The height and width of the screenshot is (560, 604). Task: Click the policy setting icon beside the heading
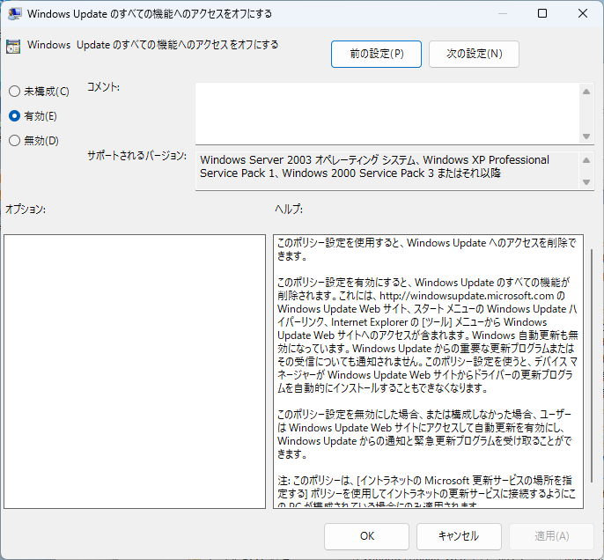pyautogui.click(x=13, y=48)
